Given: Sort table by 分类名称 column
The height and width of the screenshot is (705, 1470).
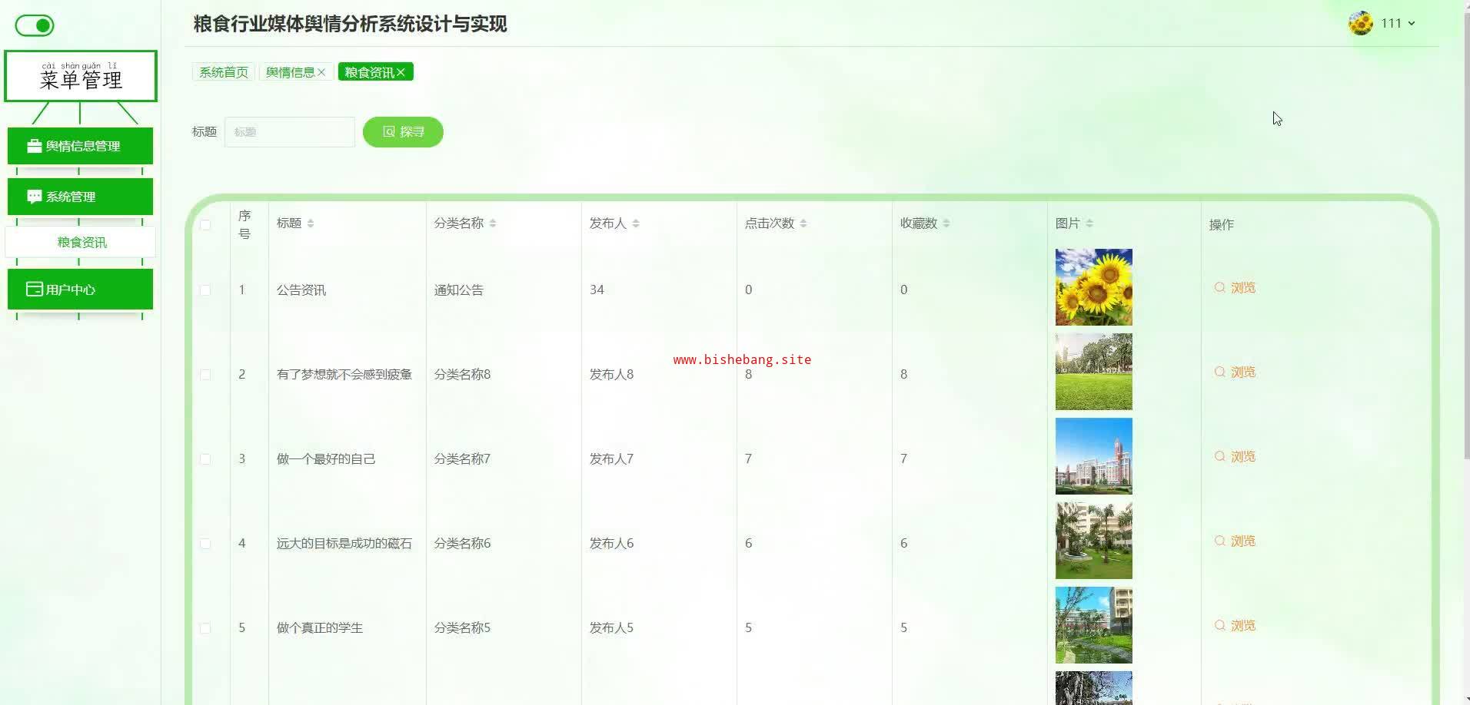Looking at the screenshot, I should coord(493,223).
